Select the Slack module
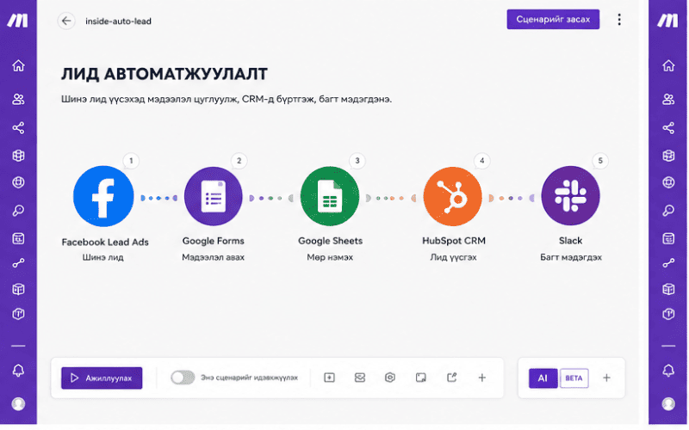Image resolution: width=689 pixels, height=430 pixels. click(x=570, y=196)
